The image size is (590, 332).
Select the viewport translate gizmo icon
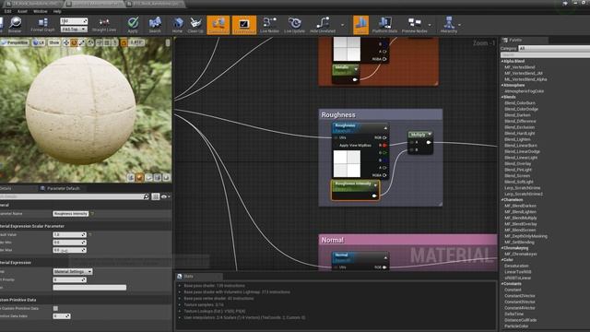pos(65,43)
